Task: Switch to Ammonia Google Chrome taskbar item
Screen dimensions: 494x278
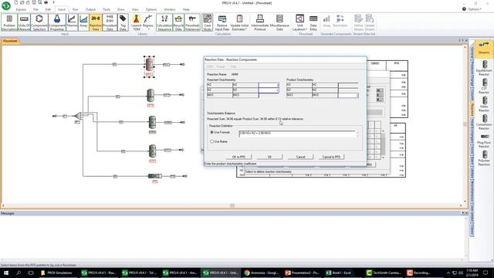Action: [262, 273]
